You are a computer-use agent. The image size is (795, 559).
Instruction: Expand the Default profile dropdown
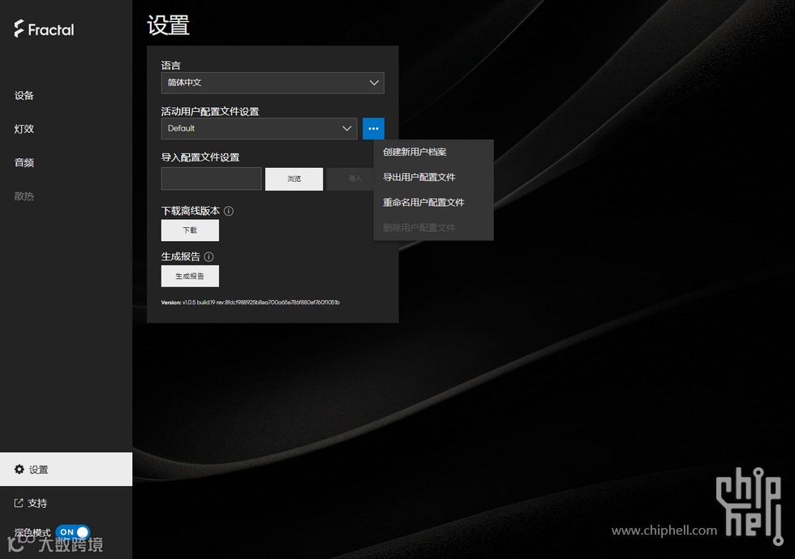(259, 128)
